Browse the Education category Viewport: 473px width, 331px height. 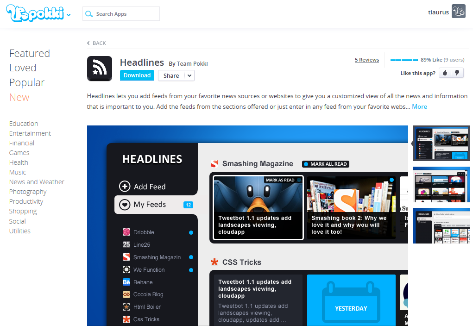(24, 124)
